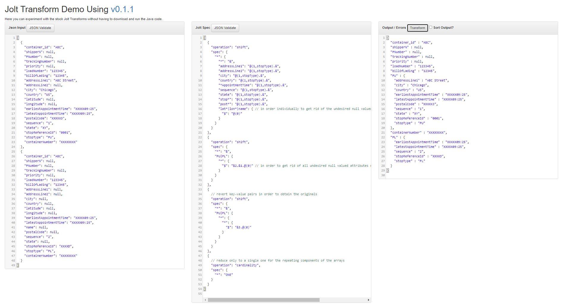Click "addressLine1": "ABC Street" in Json Input
Screen dimensions: 562x306
[51, 80]
